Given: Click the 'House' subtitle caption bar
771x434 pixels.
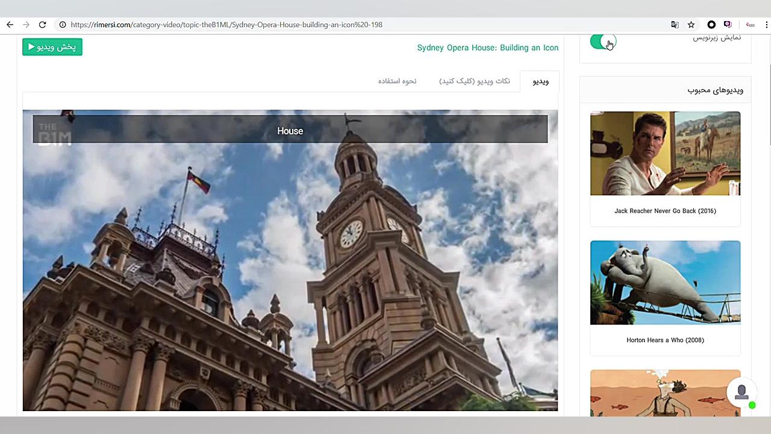Looking at the screenshot, I should click(x=290, y=129).
